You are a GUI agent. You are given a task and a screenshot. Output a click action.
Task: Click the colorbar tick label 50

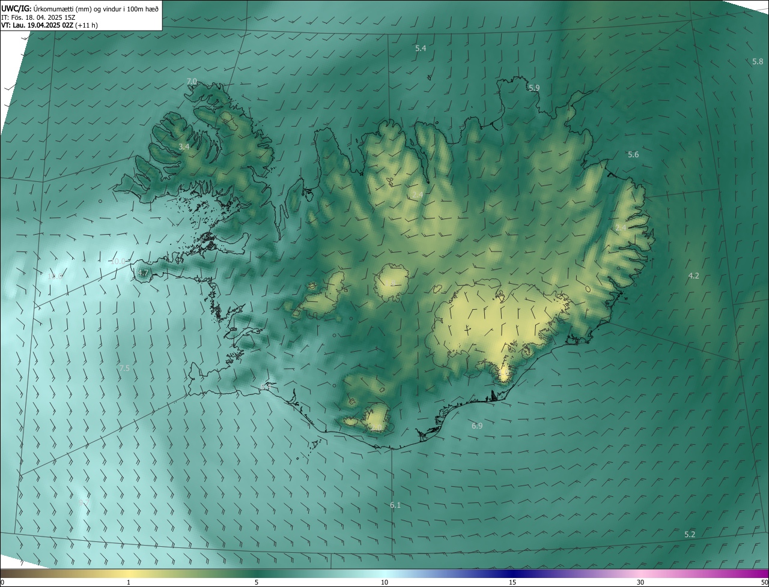click(764, 583)
